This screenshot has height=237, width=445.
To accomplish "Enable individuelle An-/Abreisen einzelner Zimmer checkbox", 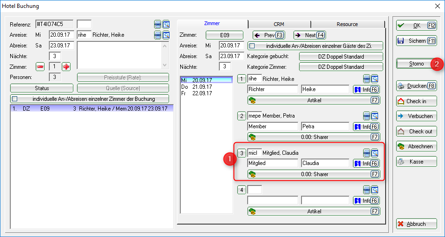I will (x=15, y=99).
